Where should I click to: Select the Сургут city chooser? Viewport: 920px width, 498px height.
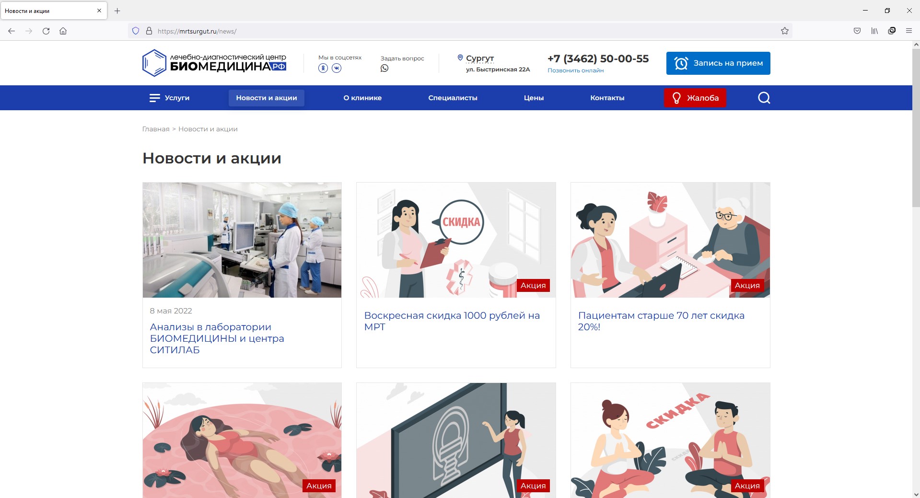[x=480, y=58]
